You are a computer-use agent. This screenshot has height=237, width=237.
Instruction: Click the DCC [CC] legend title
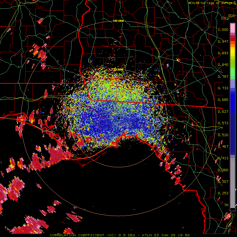[228, 17]
